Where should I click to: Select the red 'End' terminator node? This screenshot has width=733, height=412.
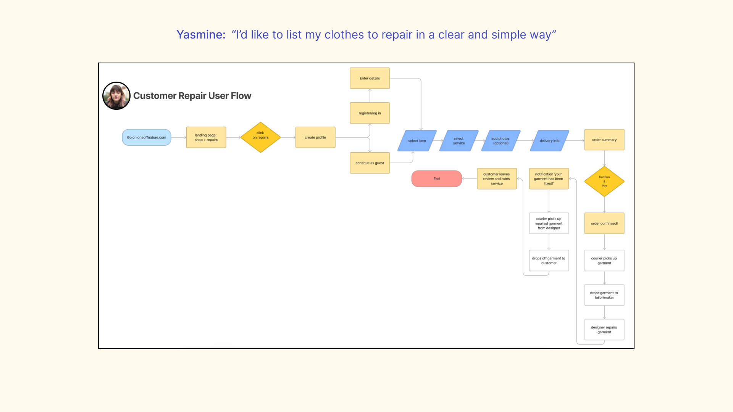[436, 179]
